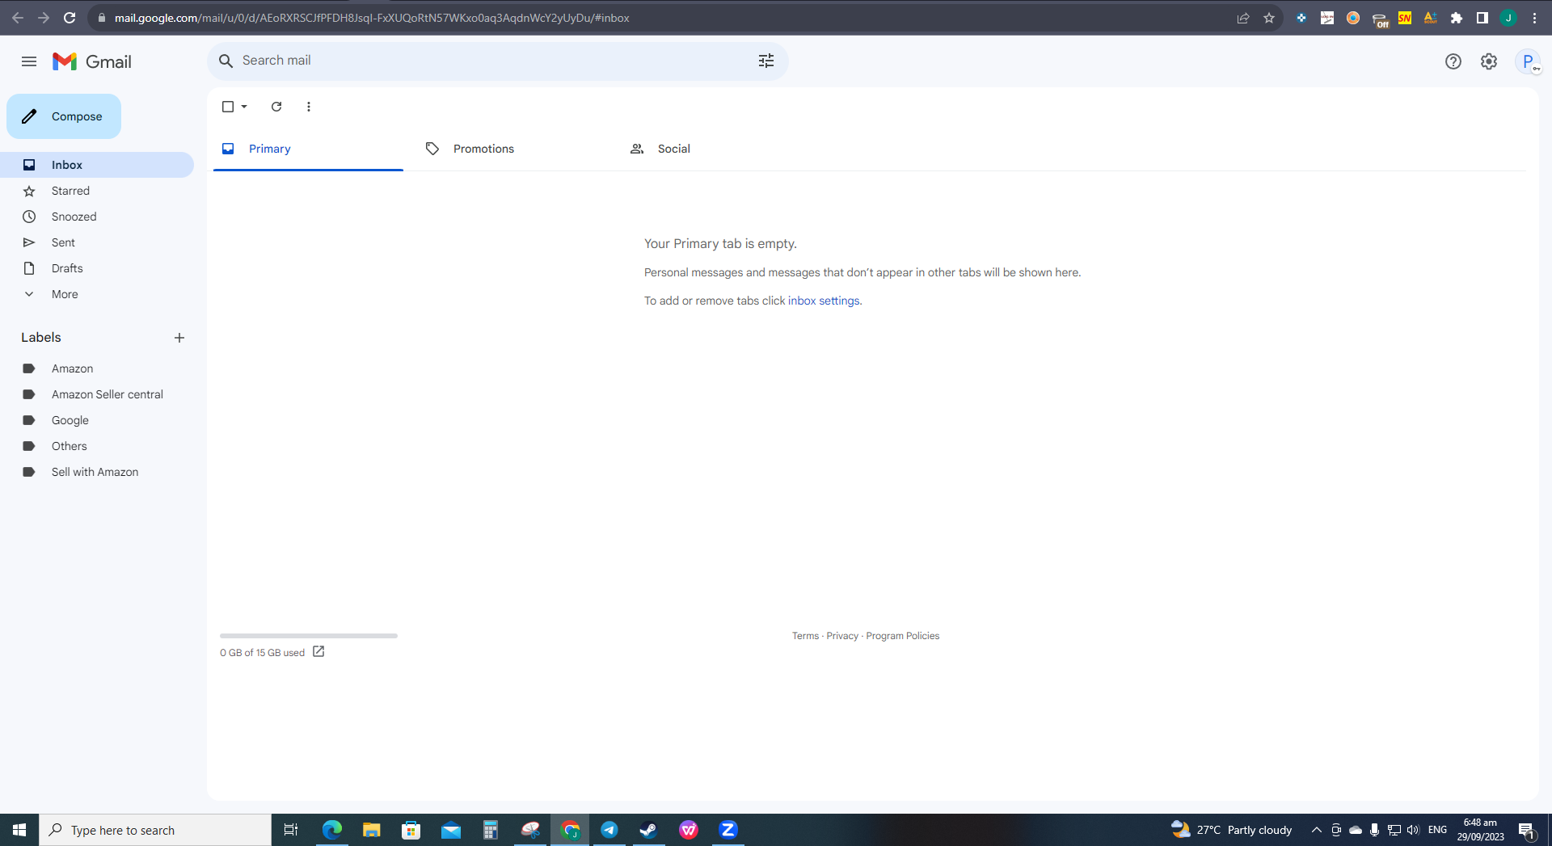Open File Explorer from the taskbar
Viewport: 1552px width, 846px height.
[371, 830]
